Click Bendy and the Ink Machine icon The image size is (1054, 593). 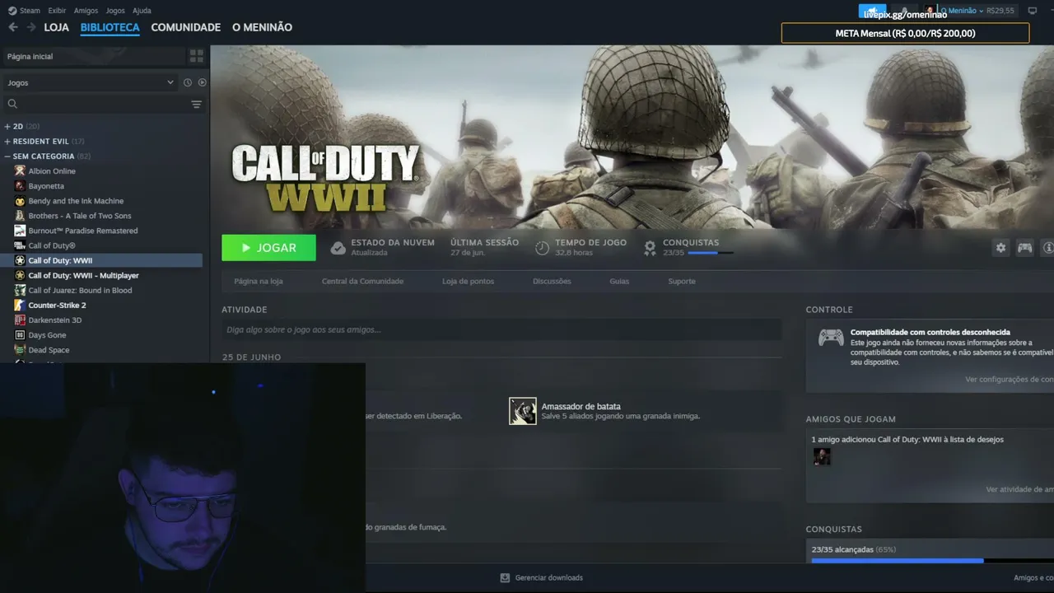(20, 200)
